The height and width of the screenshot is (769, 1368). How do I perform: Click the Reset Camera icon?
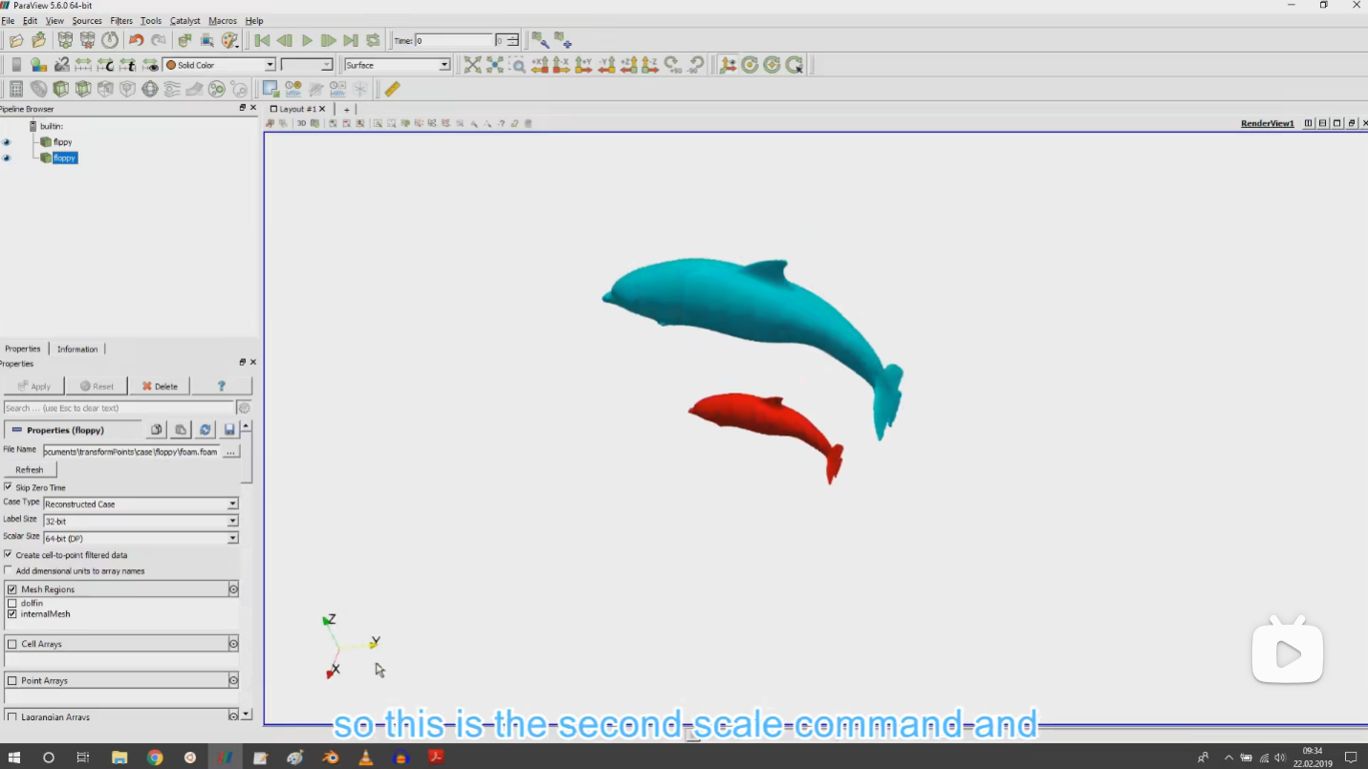coord(472,65)
